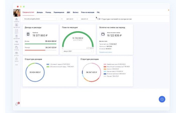Click the Смотреть все счета link
Viewport: 176px width, 113px height.
(106, 52)
